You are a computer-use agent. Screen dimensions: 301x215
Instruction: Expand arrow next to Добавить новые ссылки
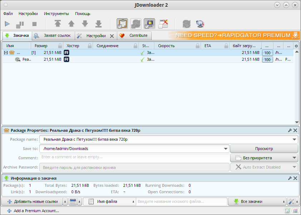(x=65, y=201)
